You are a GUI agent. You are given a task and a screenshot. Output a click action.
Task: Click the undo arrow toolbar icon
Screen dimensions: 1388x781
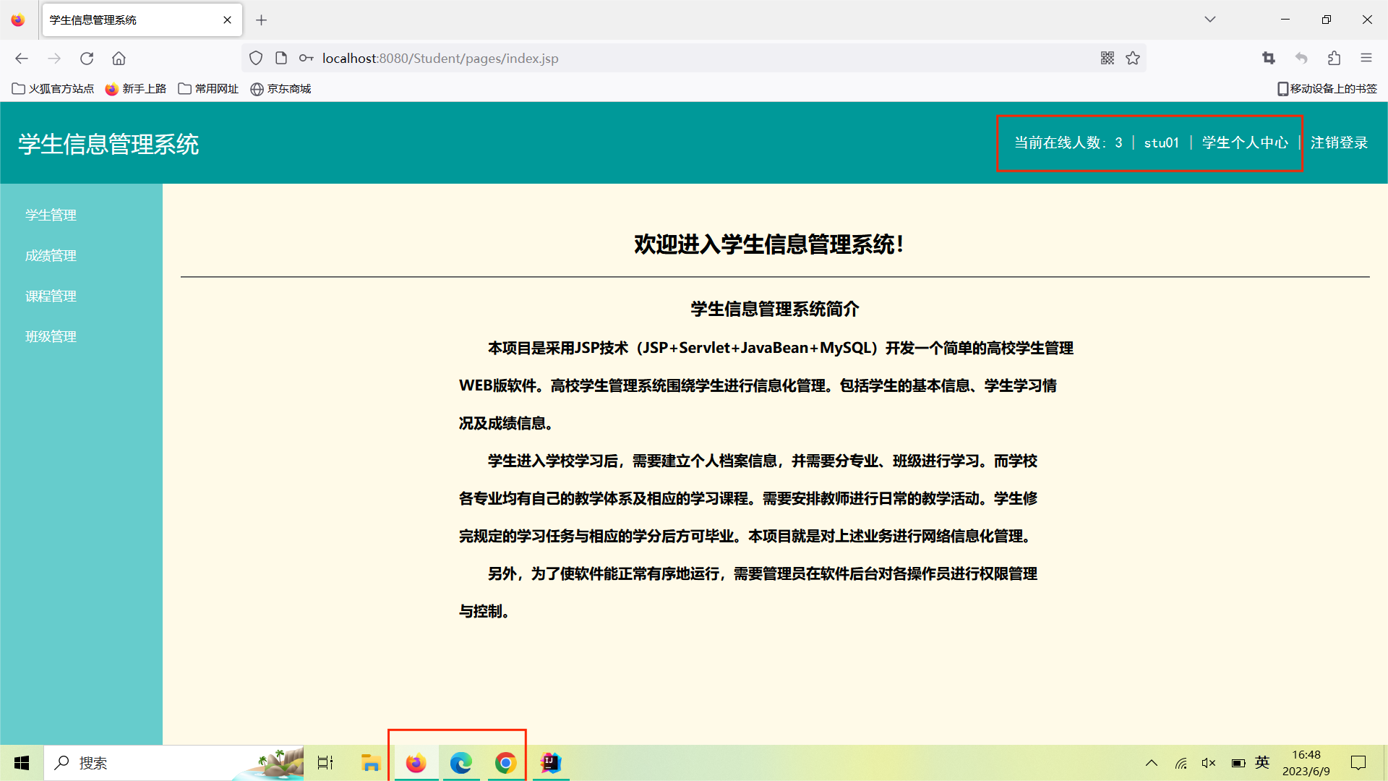pos(1301,58)
